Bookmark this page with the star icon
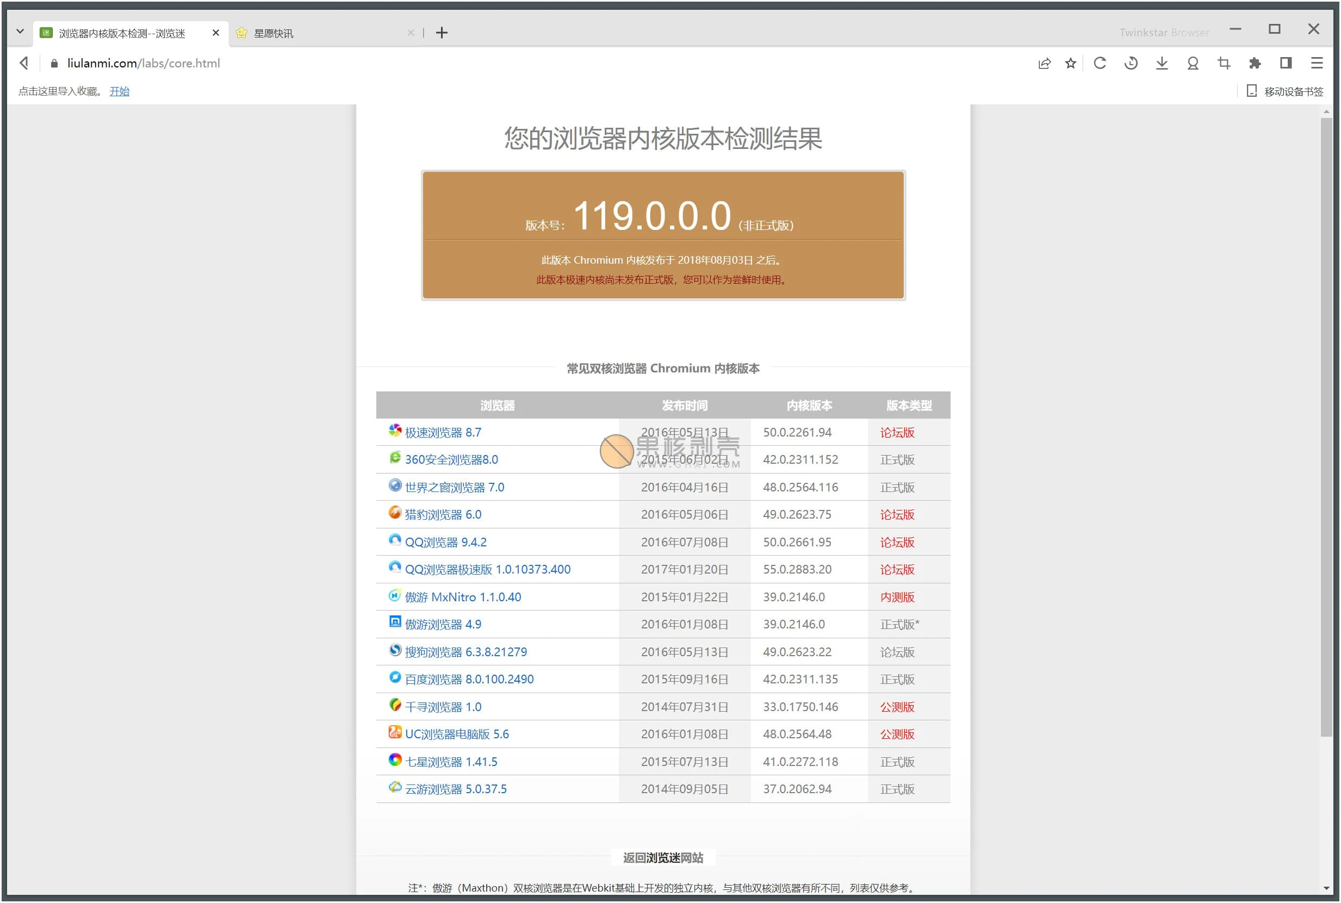This screenshot has height=903, width=1341. click(1070, 64)
